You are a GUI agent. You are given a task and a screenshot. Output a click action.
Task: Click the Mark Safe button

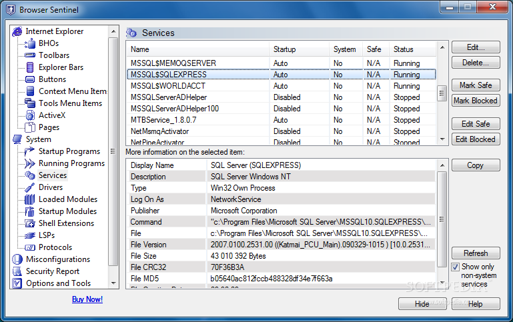point(476,85)
